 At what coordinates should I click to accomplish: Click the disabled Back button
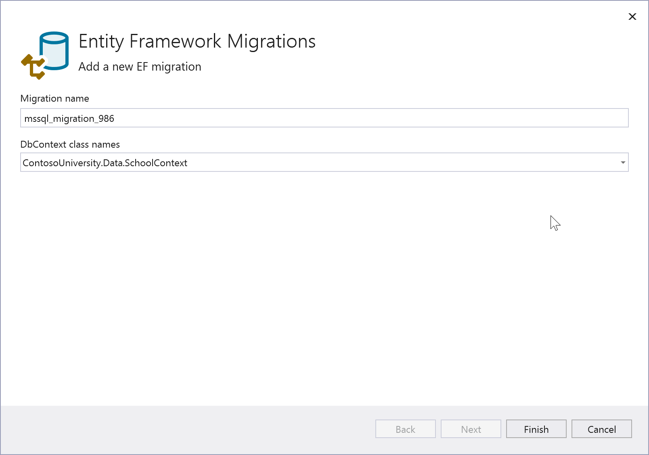coord(405,429)
